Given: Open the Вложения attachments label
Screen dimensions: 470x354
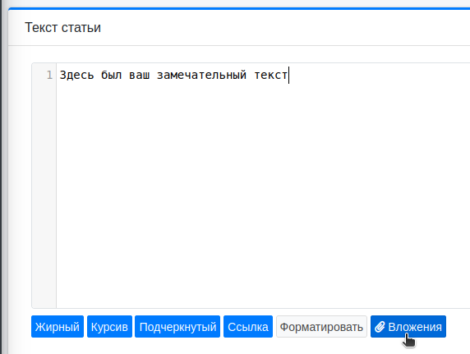Looking at the screenshot, I should [415, 327].
